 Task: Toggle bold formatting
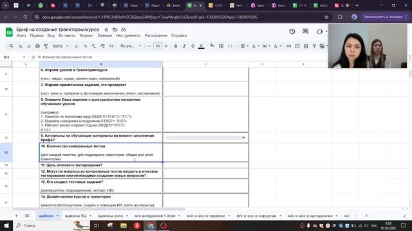[176, 46]
